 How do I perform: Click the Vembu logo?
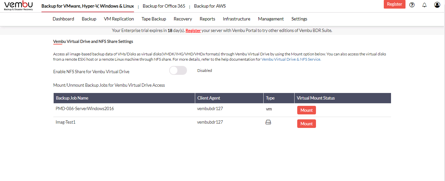pyautogui.click(x=18, y=6)
